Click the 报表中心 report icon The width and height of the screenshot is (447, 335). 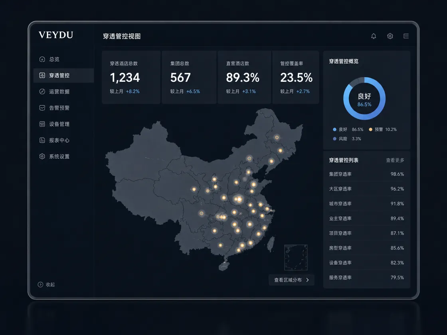[42, 140]
